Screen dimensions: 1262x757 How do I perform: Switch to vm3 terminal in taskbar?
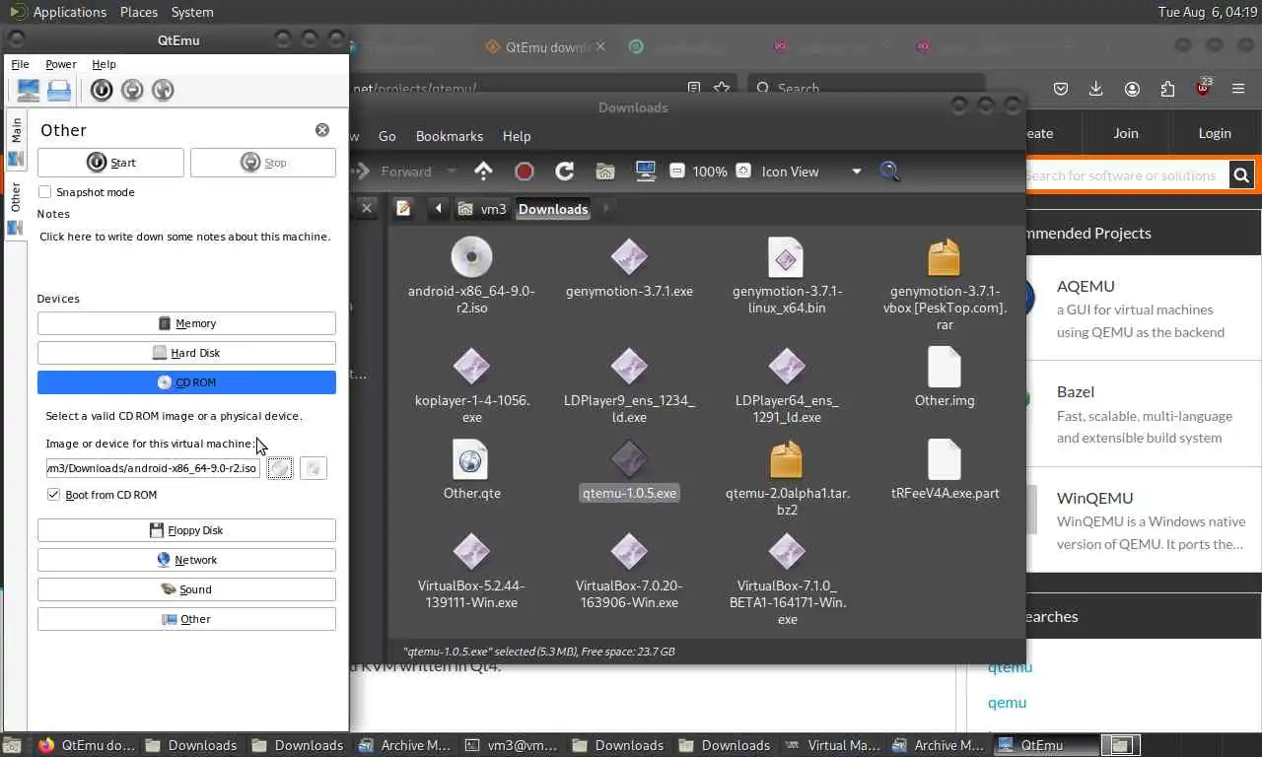[512, 745]
